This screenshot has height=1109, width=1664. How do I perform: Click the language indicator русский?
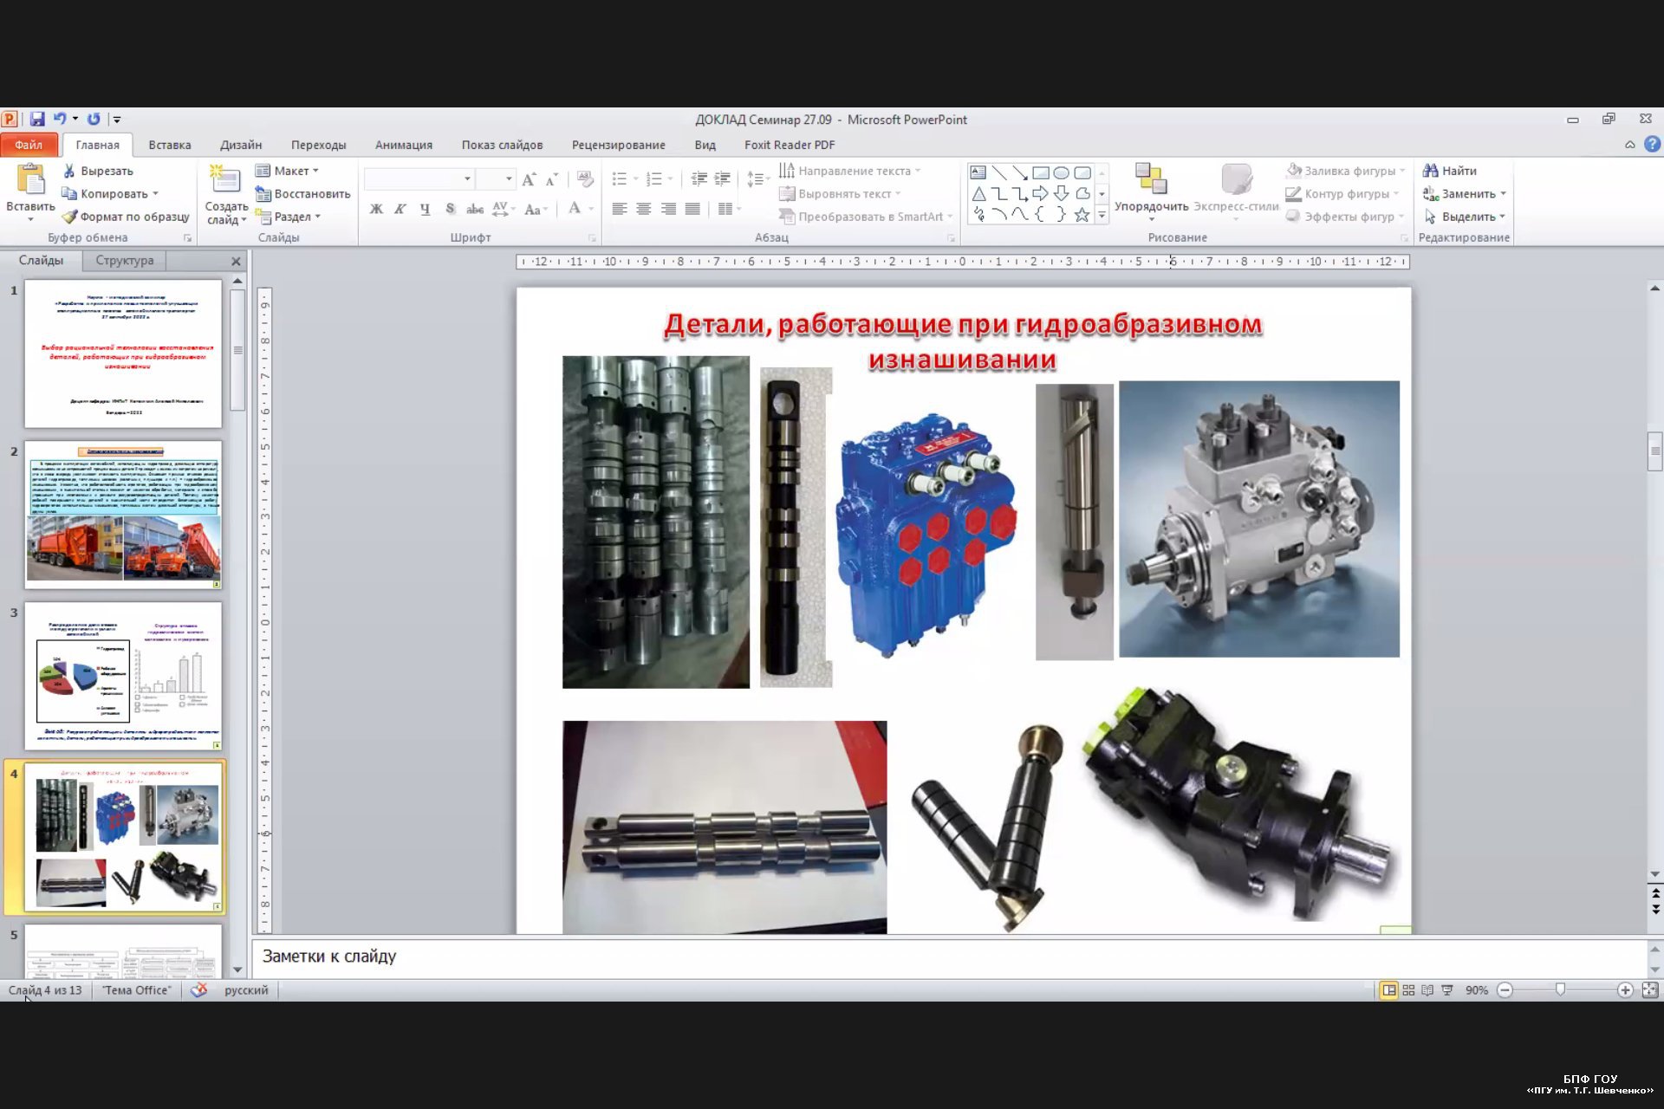click(x=246, y=990)
